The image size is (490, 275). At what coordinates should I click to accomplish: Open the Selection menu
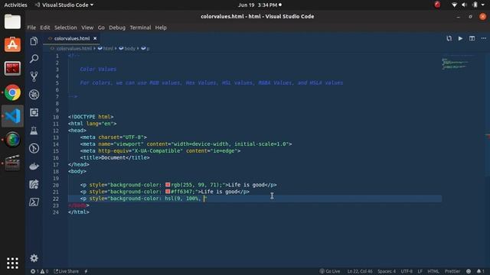point(66,27)
